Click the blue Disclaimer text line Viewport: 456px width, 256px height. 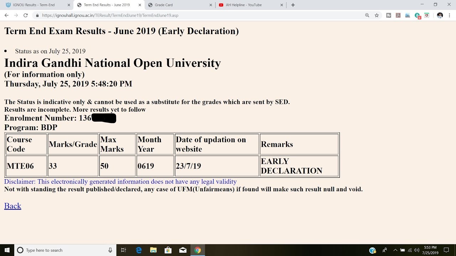[x=120, y=181]
